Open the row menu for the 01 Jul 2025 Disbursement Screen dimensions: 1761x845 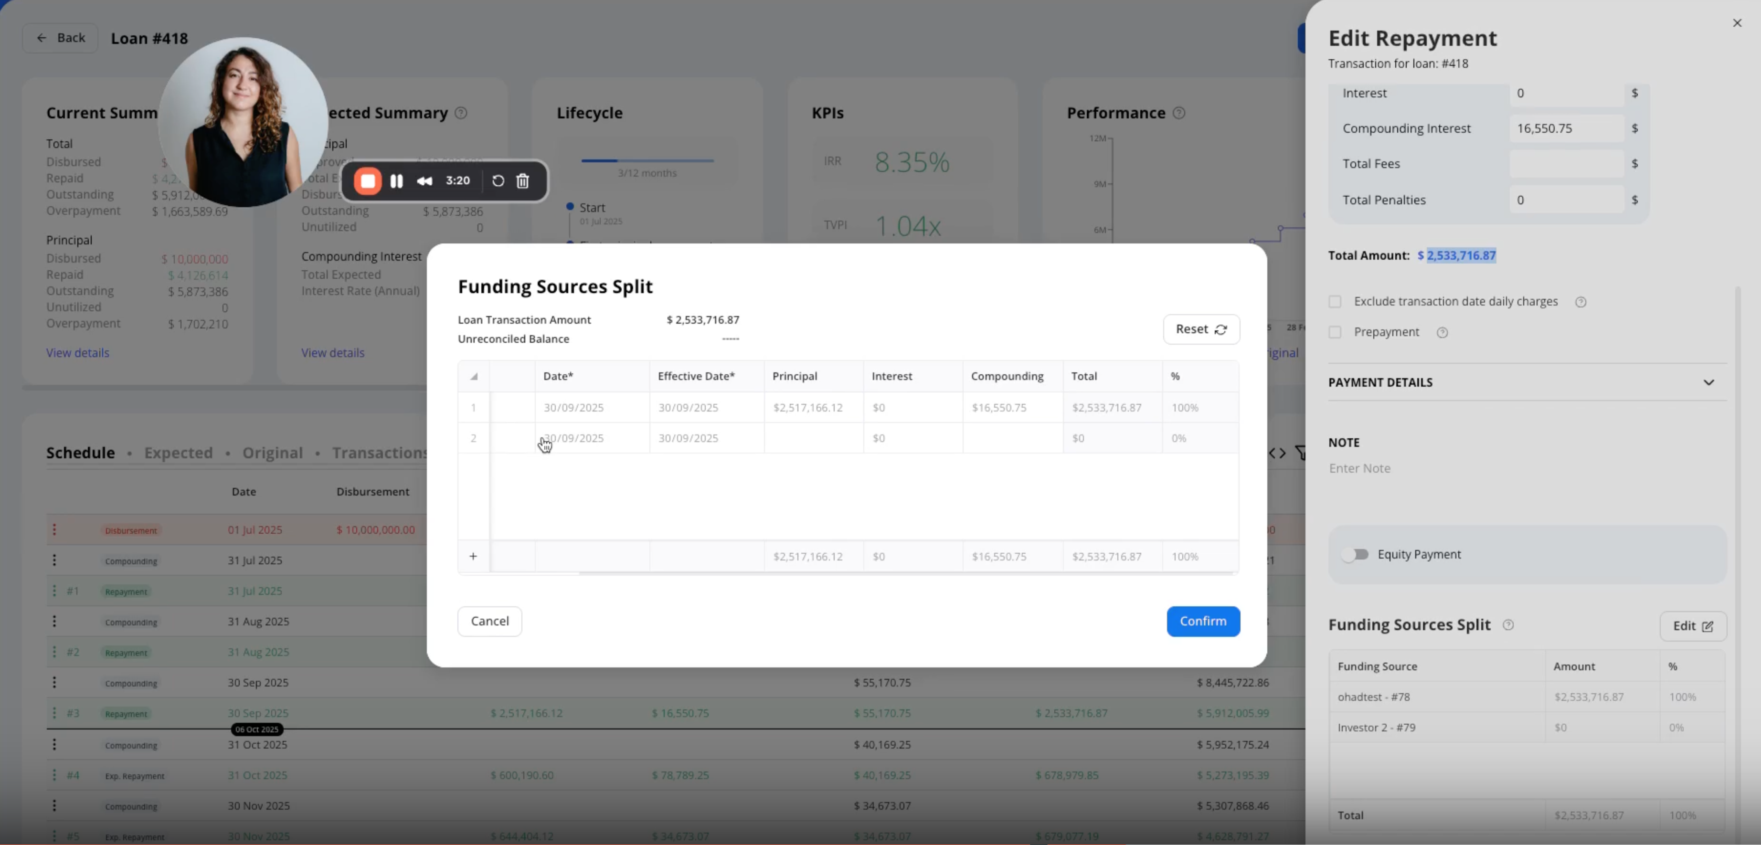point(55,530)
